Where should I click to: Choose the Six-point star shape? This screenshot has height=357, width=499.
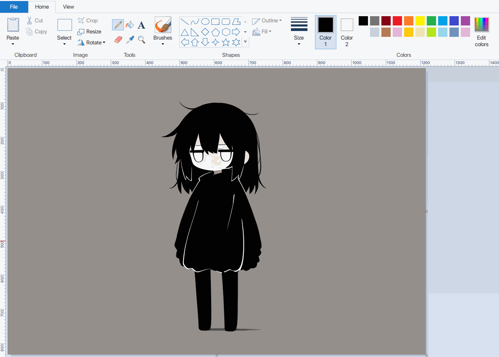pos(236,42)
